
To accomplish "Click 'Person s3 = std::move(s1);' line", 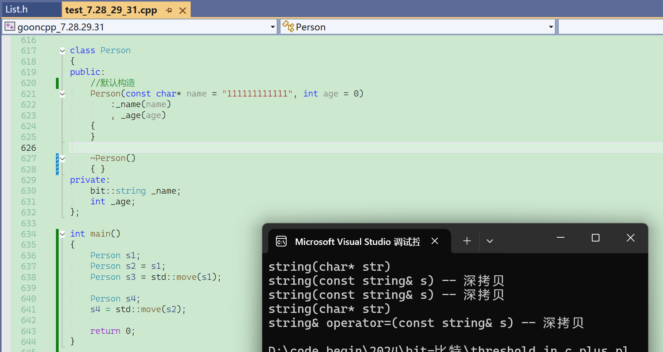I will pos(156,277).
